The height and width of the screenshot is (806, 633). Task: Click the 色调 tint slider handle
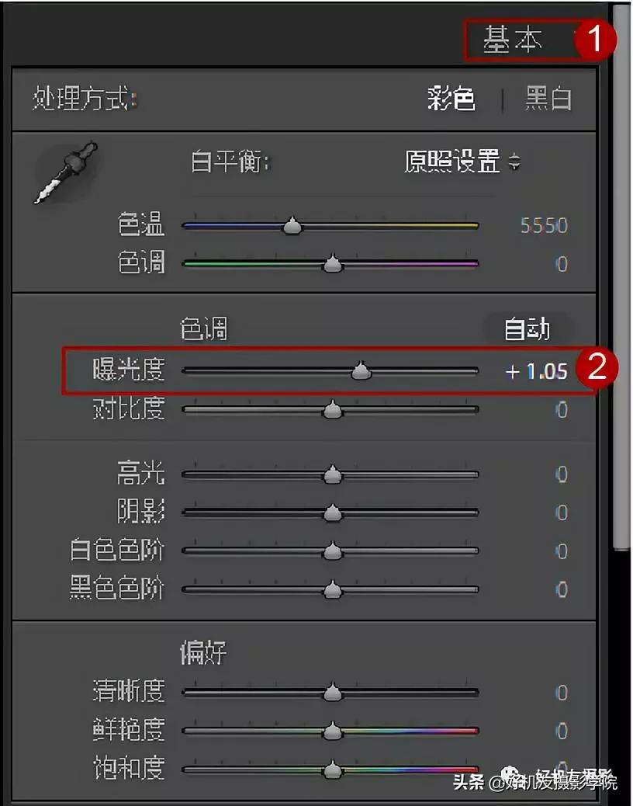332,263
